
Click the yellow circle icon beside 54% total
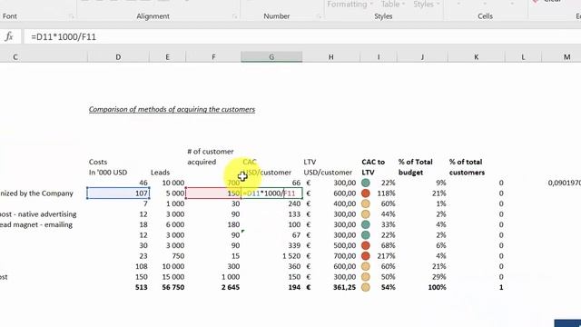click(x=366, y=287)
